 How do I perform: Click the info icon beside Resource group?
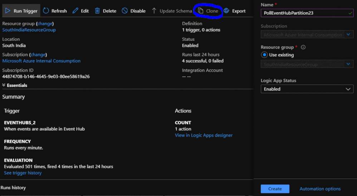point(303,47)
